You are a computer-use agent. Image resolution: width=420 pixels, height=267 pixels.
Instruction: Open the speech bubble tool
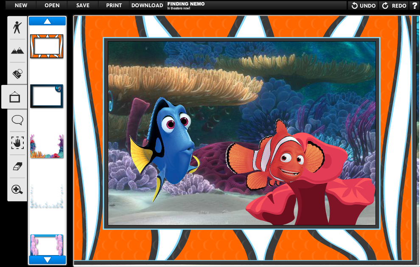17,120
